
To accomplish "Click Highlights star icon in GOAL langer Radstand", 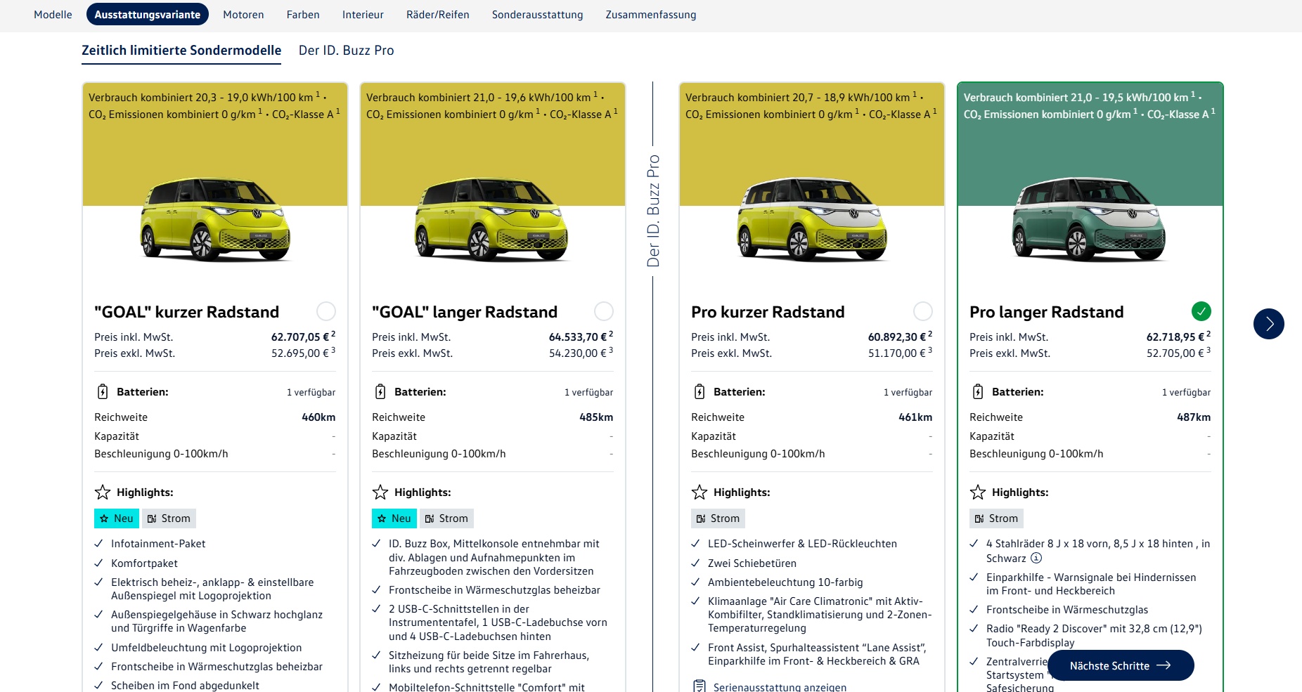I will tap(380, 492).
